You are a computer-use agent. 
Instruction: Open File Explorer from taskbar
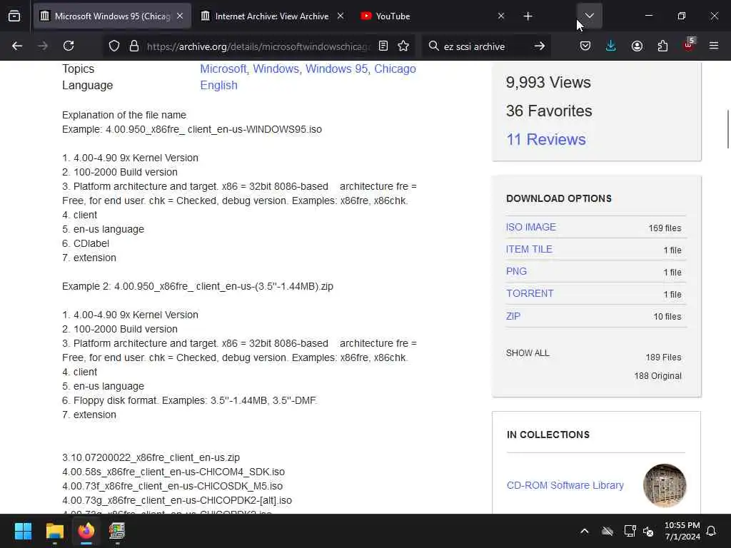pyautogui.click(x=54, y=531)
